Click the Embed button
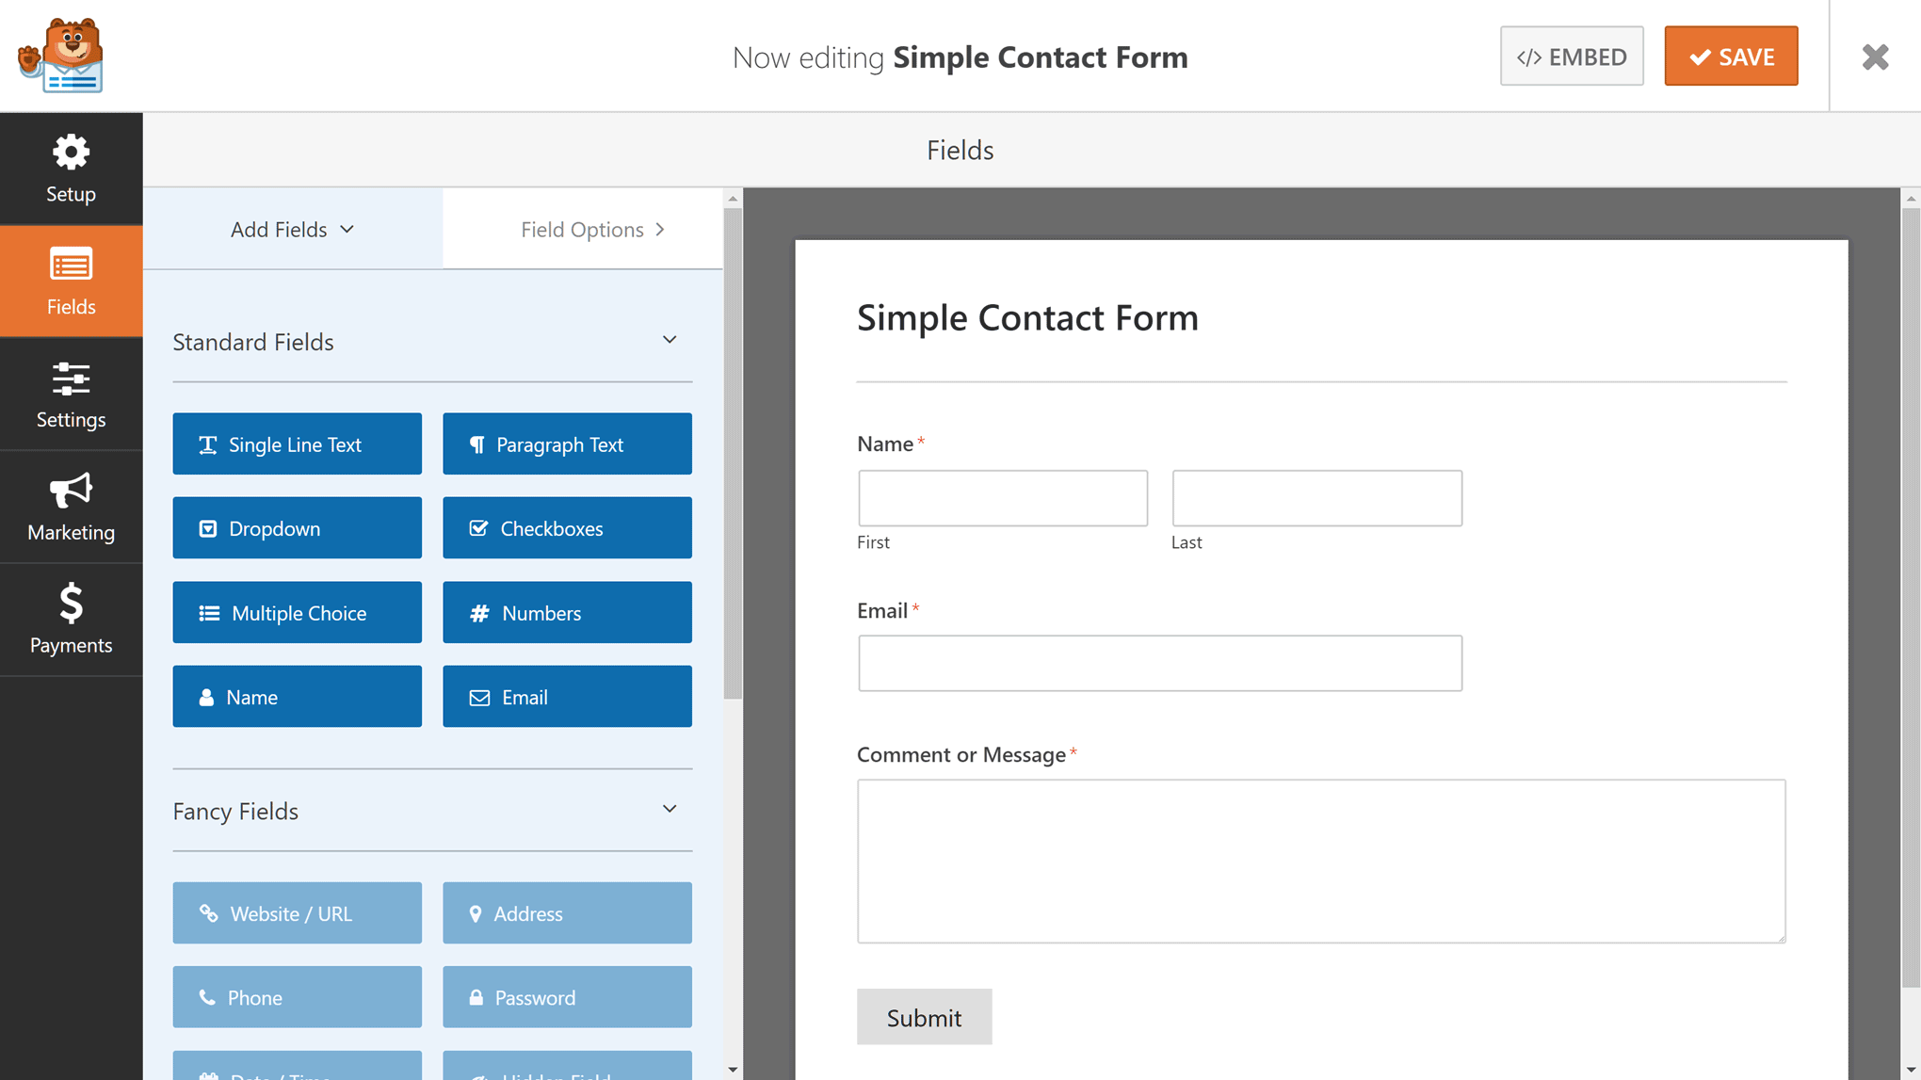This screenshot has width=1921, height=1080. [1573, 56]
